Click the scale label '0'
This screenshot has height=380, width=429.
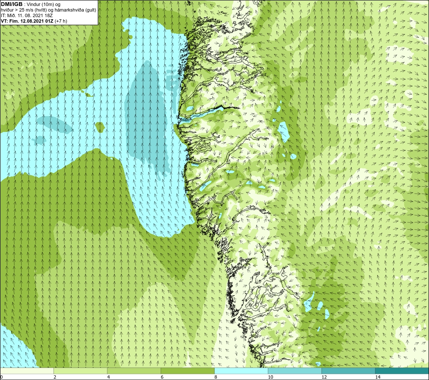tap(1, 377)
